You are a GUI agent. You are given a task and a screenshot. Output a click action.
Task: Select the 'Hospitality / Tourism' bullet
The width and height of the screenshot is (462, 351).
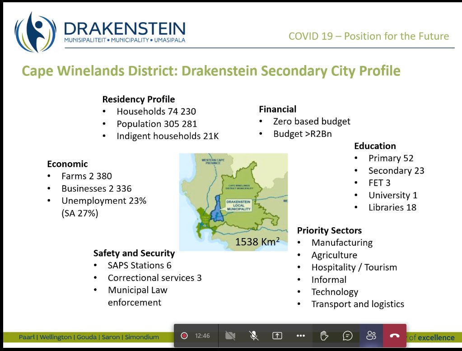tap(354, 267)
